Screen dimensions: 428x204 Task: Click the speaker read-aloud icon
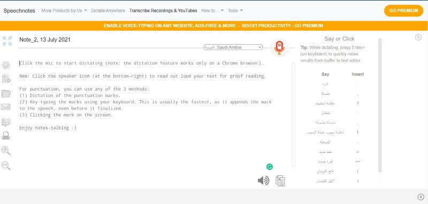[263, 181]
